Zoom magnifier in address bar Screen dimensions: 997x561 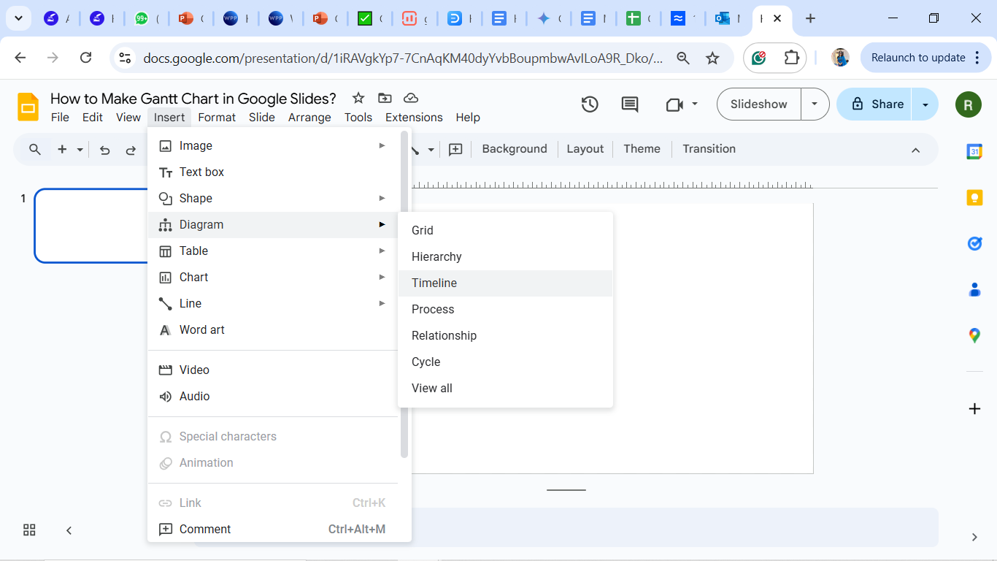click(683, 58)
